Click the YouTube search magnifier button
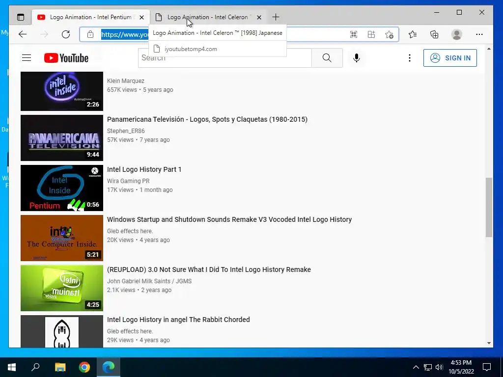This screenshot has height=377, width=503. [327, 58]
